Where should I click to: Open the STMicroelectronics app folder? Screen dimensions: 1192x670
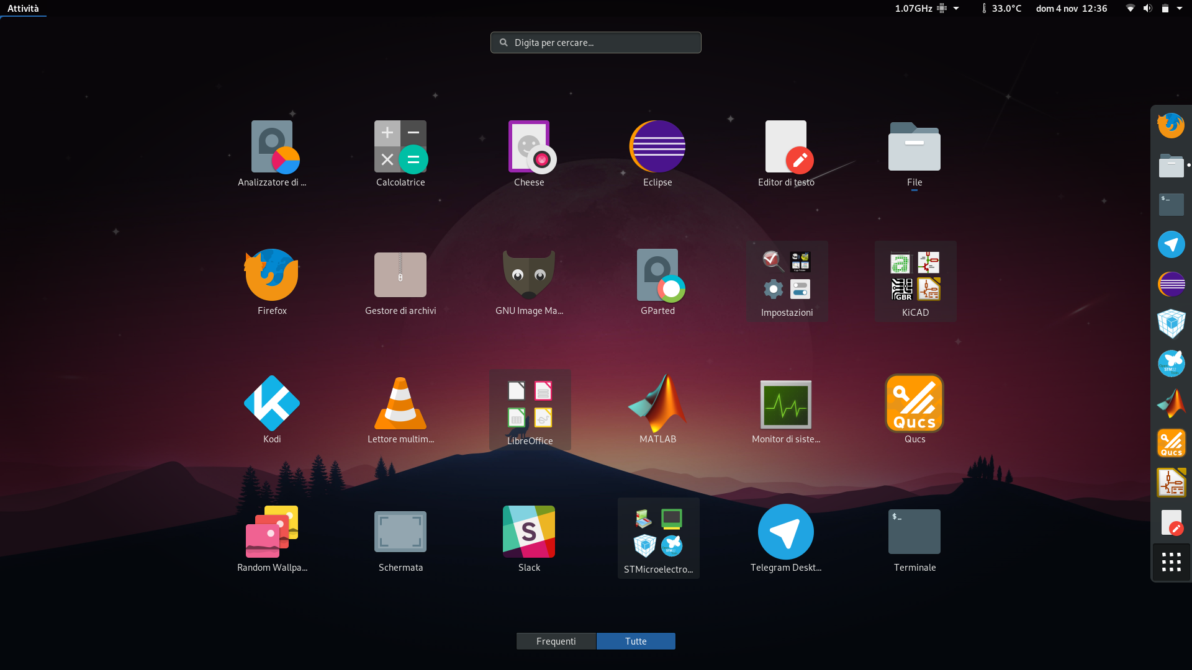(658, 538)
